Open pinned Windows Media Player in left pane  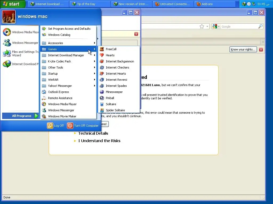20,32
